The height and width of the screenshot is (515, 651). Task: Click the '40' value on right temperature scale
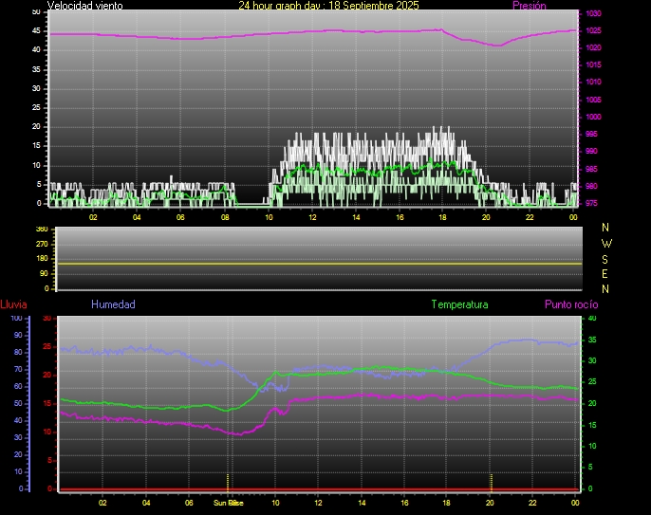[x=592, y=318]
